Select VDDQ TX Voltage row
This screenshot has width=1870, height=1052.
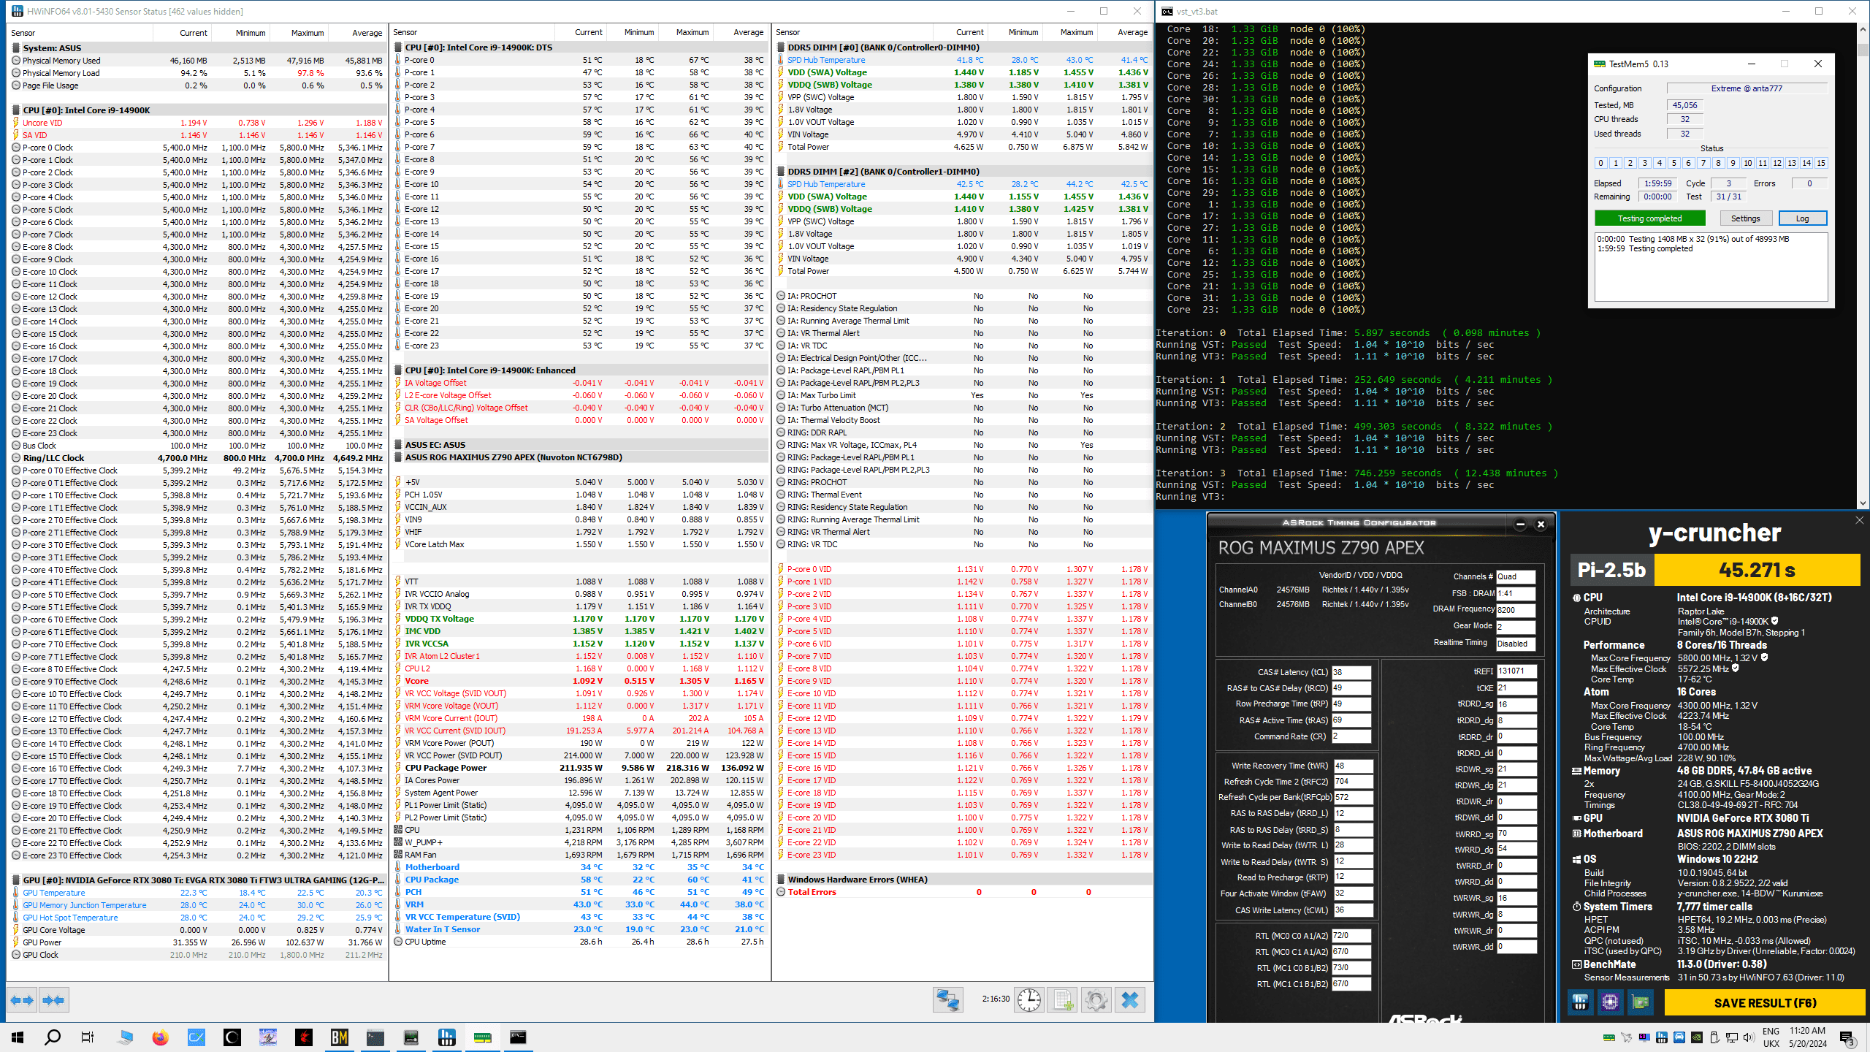pyautogui.click(x=579, y=619)
